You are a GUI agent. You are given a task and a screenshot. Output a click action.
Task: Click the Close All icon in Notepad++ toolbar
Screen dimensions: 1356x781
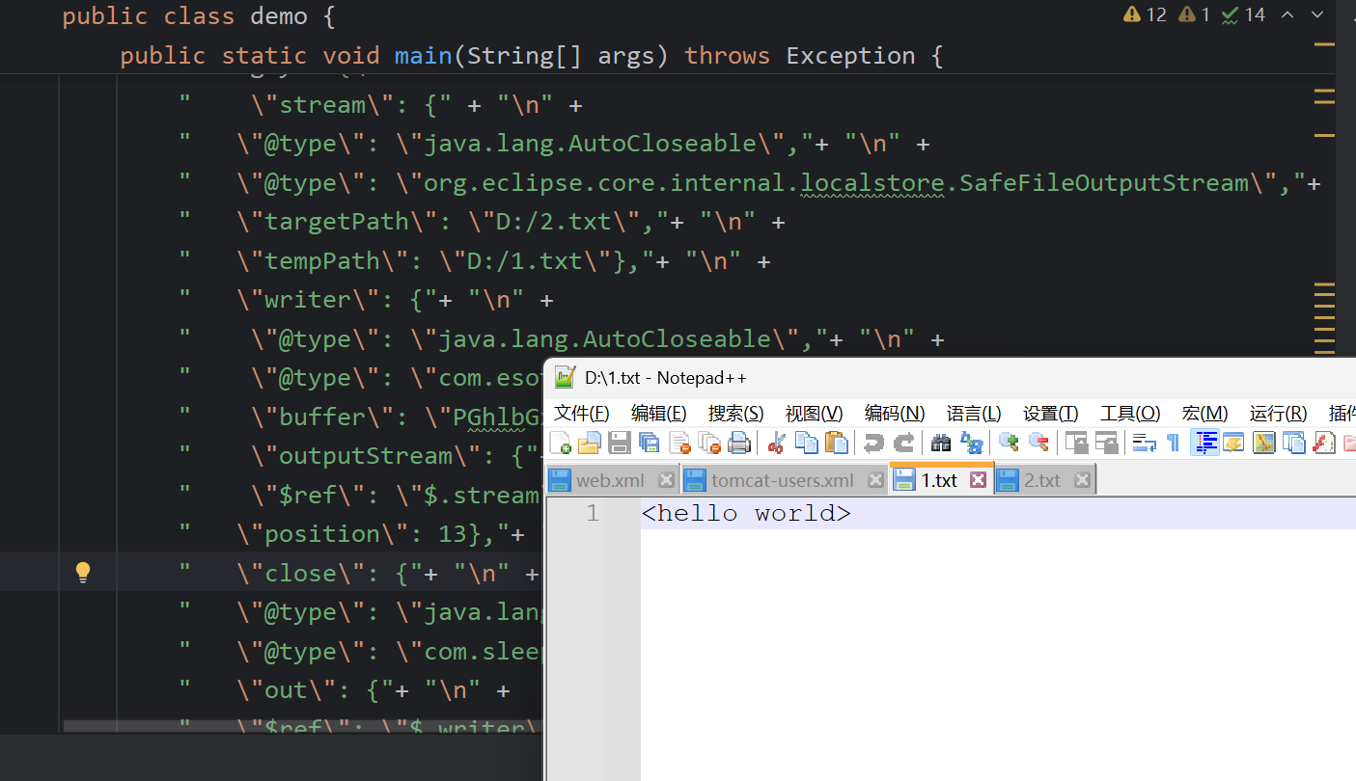click(709, 443)
